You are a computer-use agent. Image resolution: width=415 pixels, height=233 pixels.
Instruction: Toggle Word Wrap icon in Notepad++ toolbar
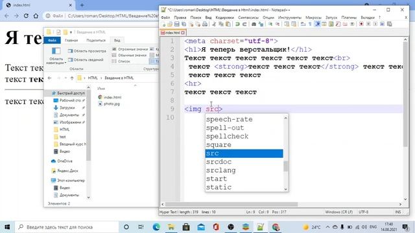303,24
